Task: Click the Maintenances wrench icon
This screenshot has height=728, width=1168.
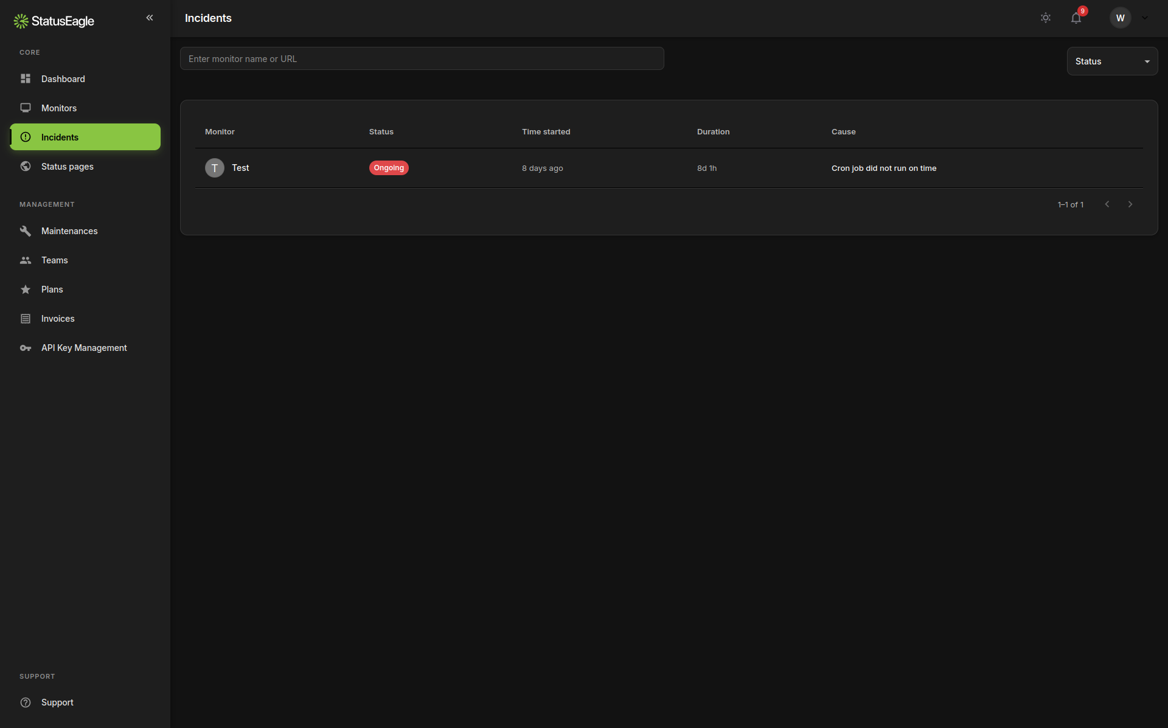Action: tap(26, 231)
